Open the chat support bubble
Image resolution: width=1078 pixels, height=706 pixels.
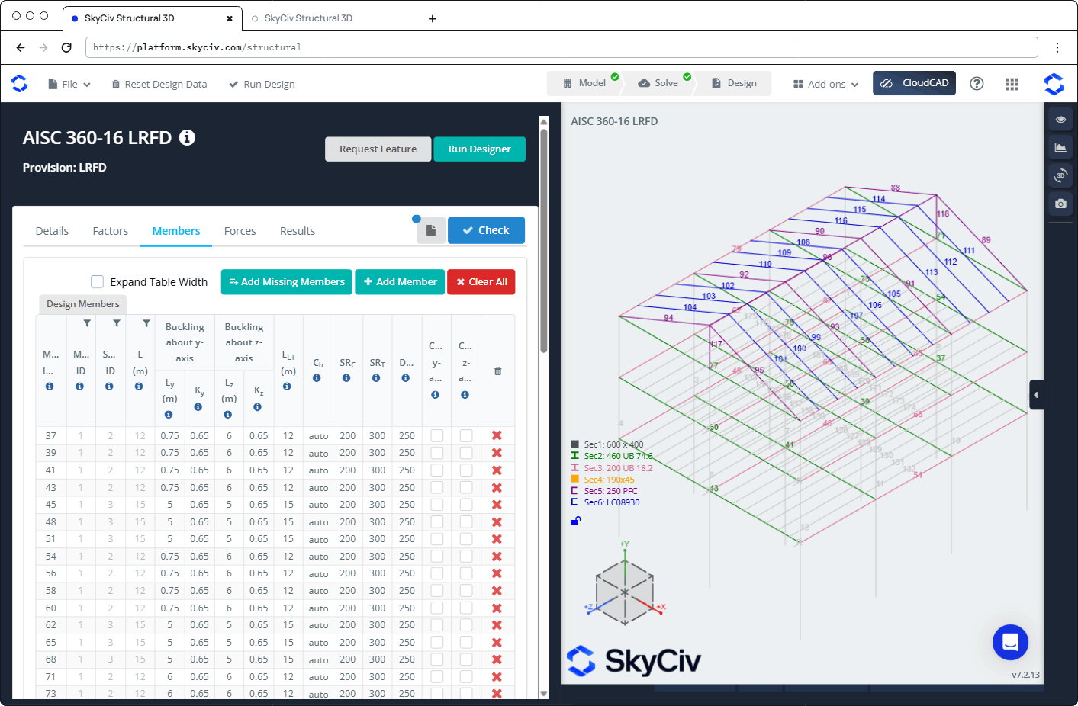(x=1010, y=642)
